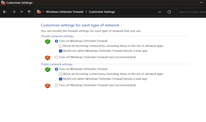The width and height of the screenshot is (206, 122).
Task: Click green shield icon under Public network
Action: pos(48,70)
